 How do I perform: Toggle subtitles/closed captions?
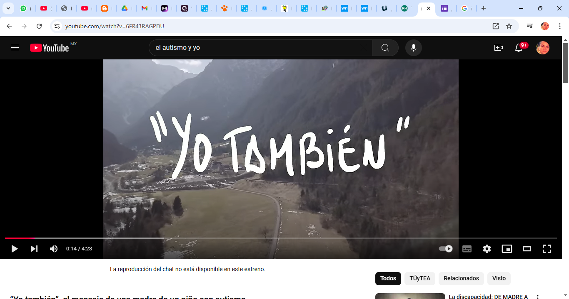[x=467, y=249]
